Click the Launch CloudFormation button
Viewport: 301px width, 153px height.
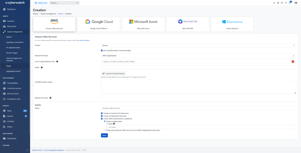[113, 73]
